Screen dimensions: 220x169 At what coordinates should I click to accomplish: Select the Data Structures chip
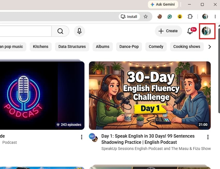pos(72,47)
